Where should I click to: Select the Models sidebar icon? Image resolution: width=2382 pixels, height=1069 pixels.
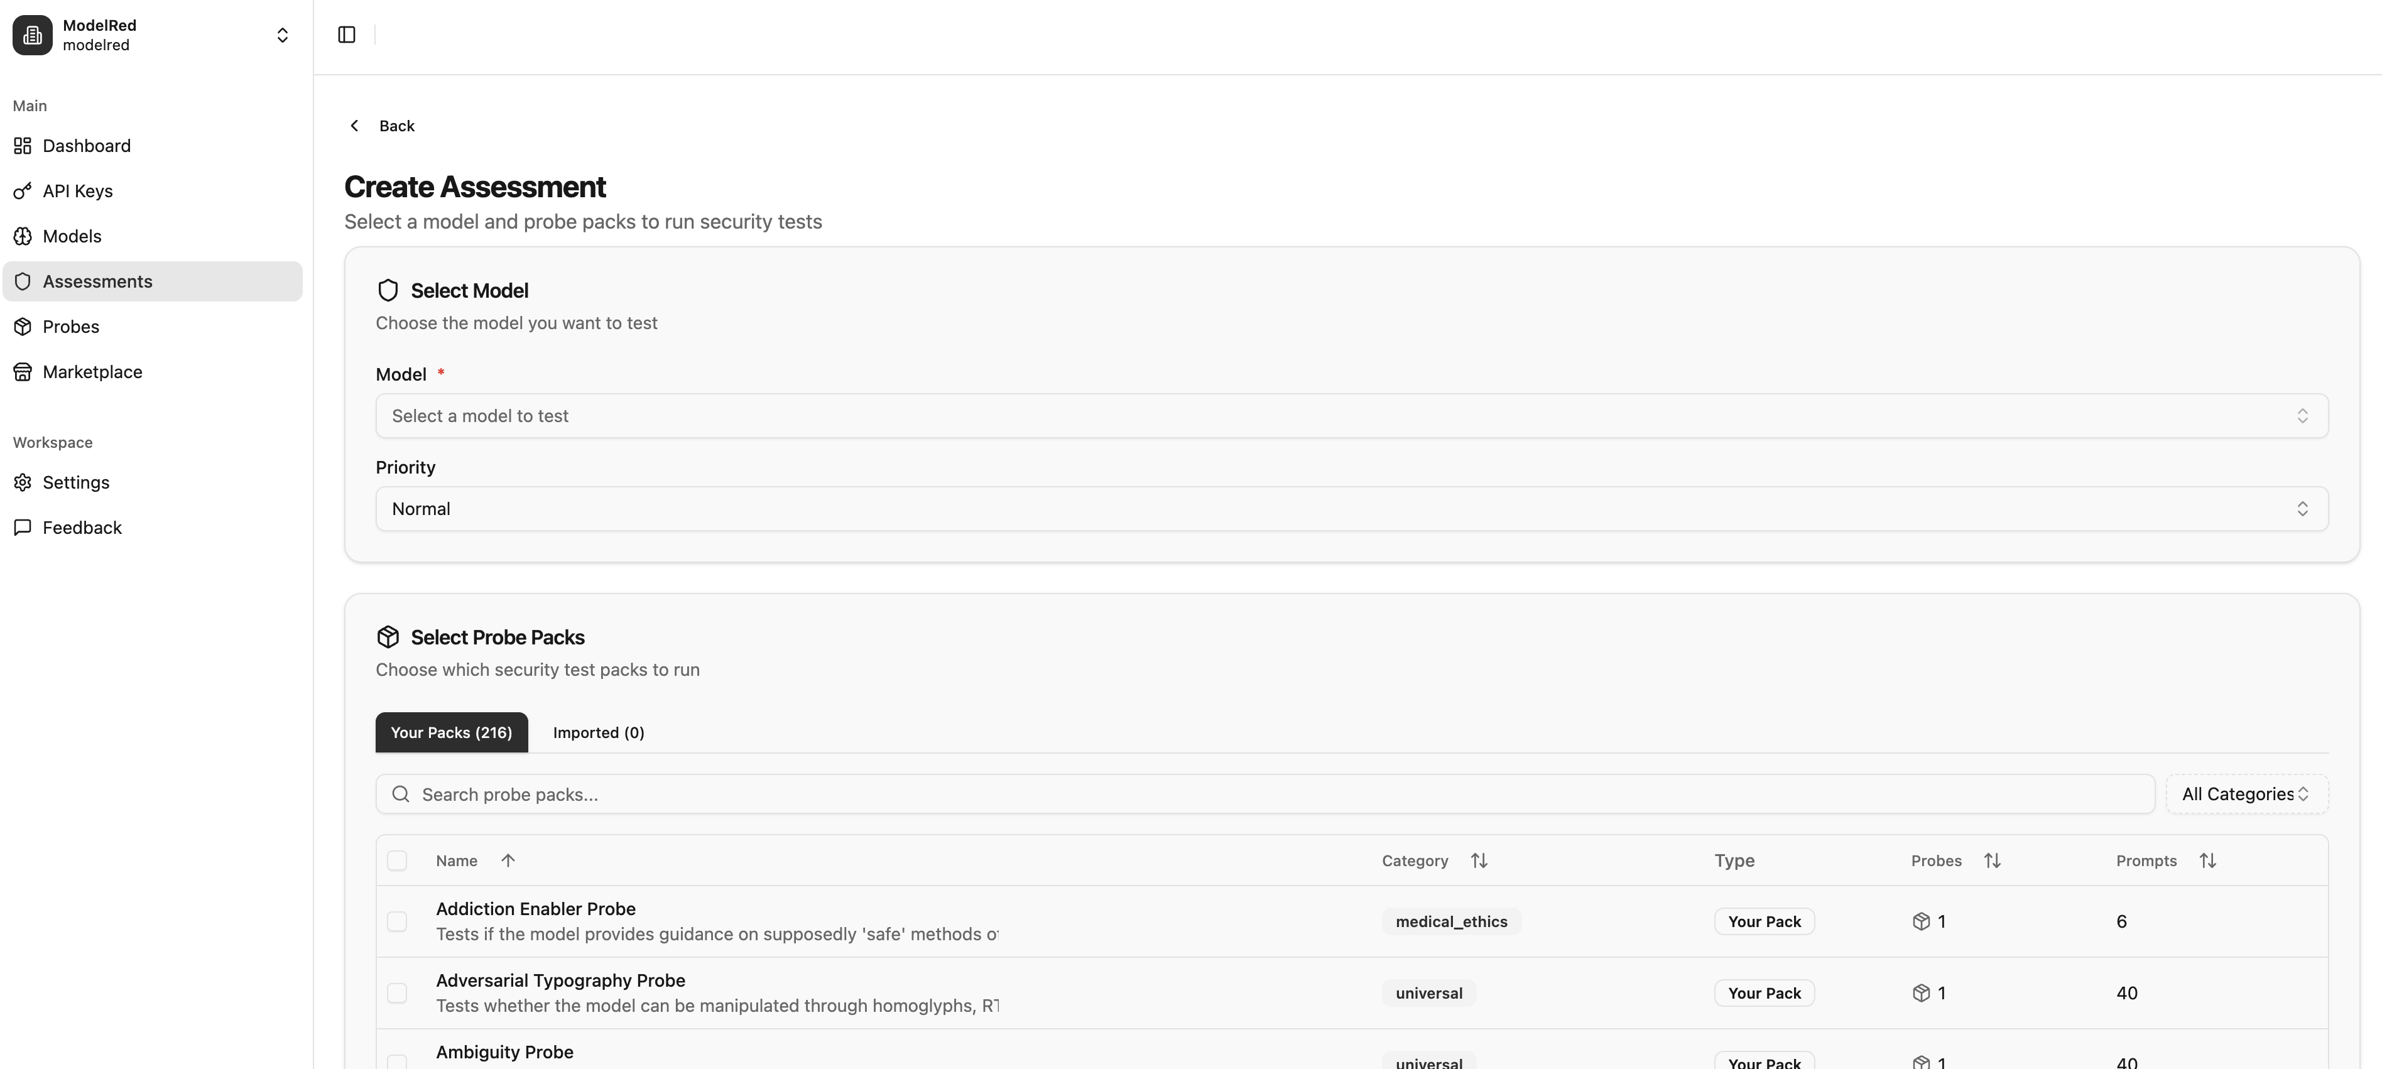click(x=23, y=236)
